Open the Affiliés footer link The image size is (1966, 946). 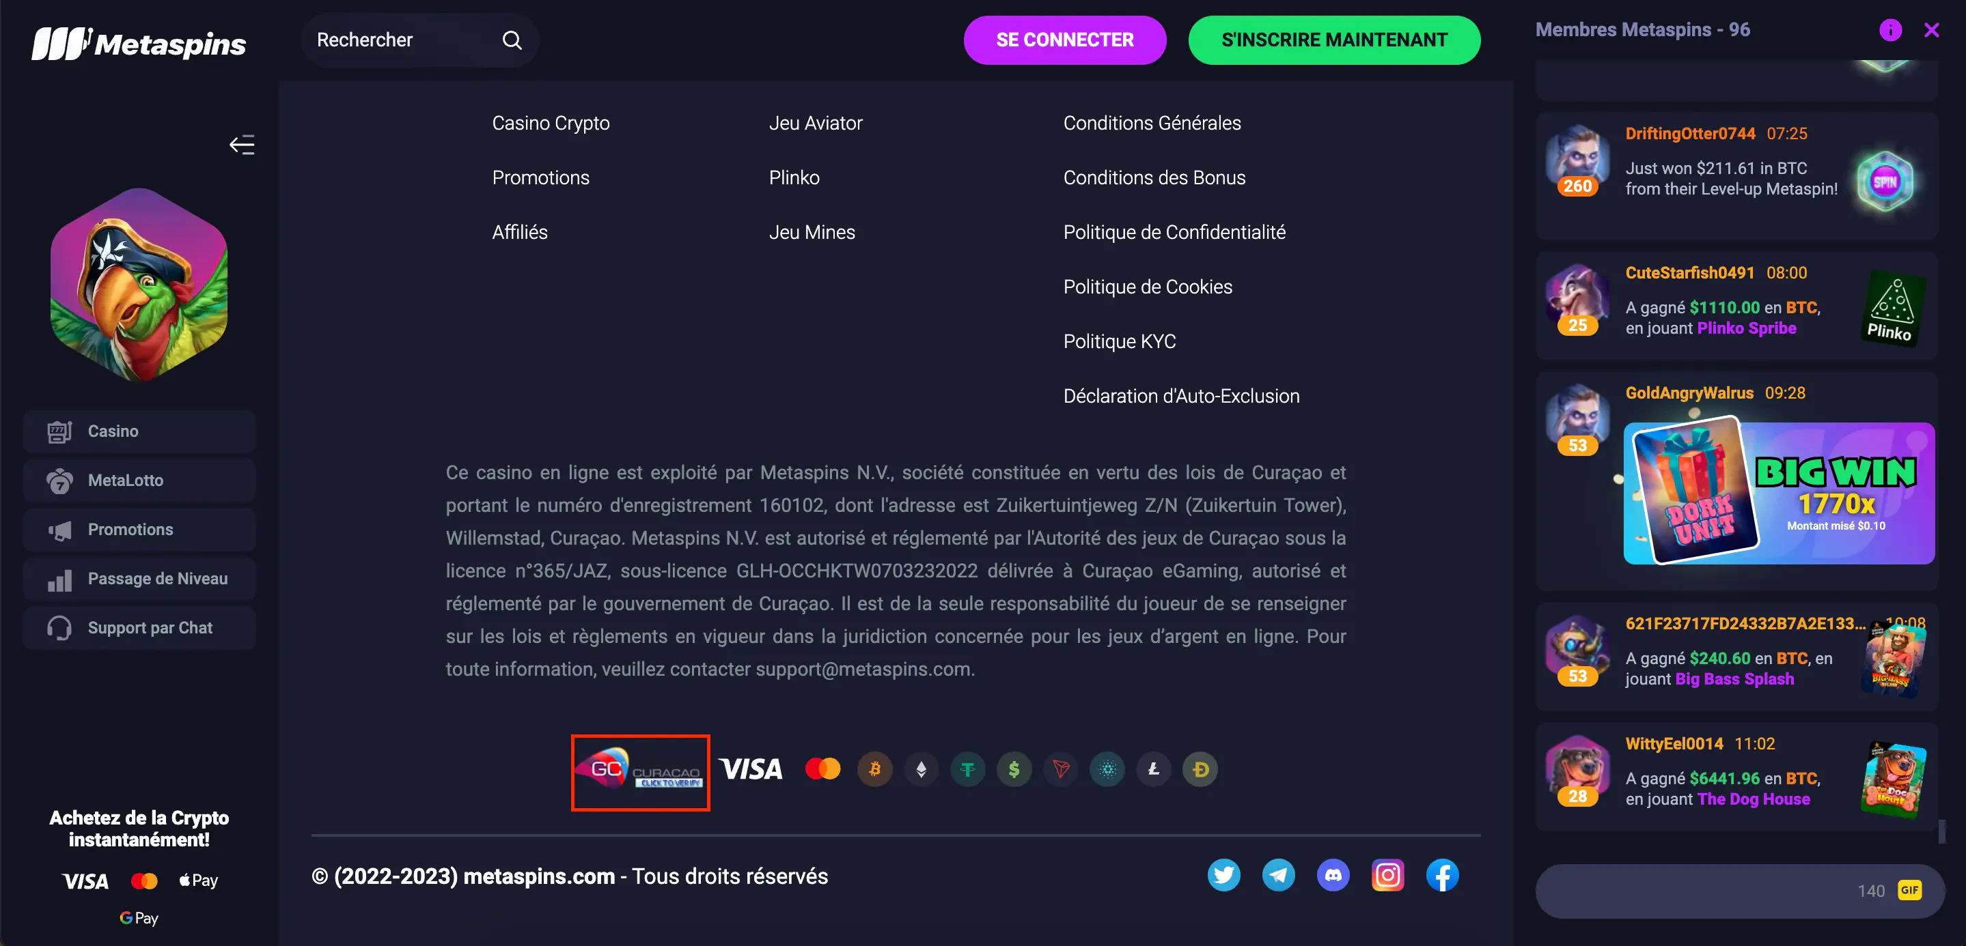519,232
